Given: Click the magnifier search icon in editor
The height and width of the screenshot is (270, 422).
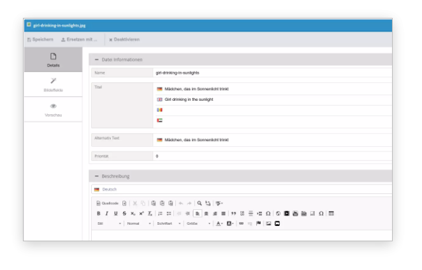Looking at the screenshot, I should click(x=200, y=203).
